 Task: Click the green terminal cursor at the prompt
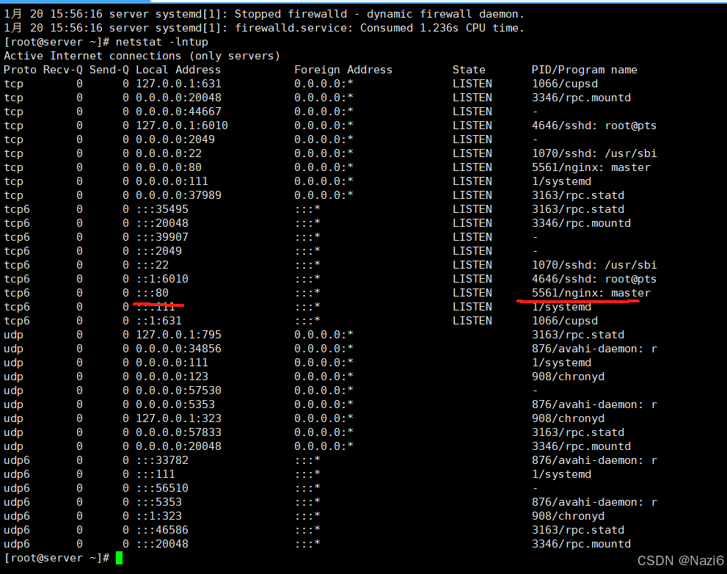(x=119, y=558)
